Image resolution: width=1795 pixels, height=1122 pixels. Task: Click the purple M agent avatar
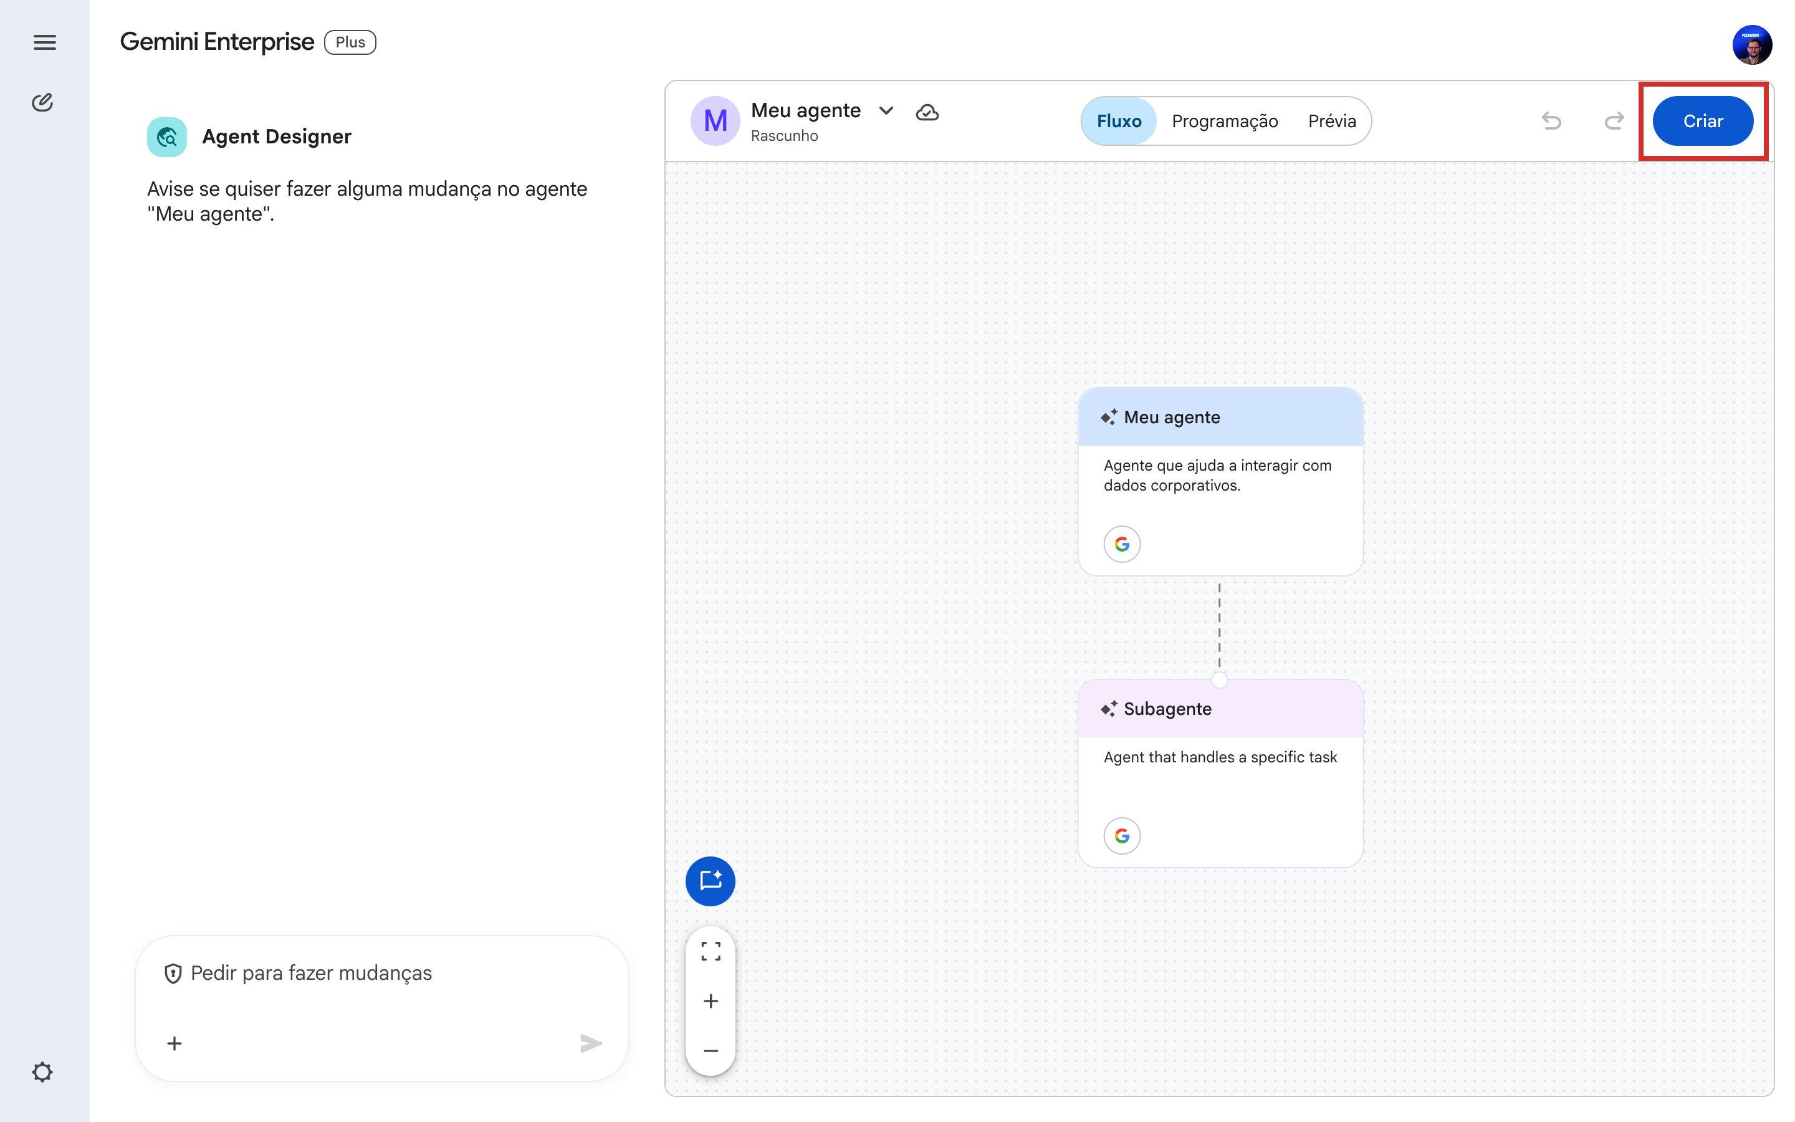point(715,121)
